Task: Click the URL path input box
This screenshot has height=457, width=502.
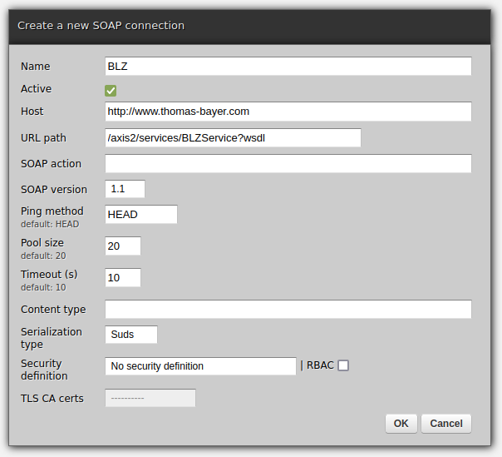Action: 233,138
